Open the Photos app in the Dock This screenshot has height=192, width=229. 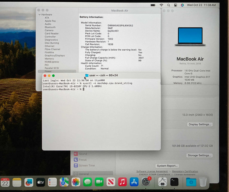click(x=76, y=182)
